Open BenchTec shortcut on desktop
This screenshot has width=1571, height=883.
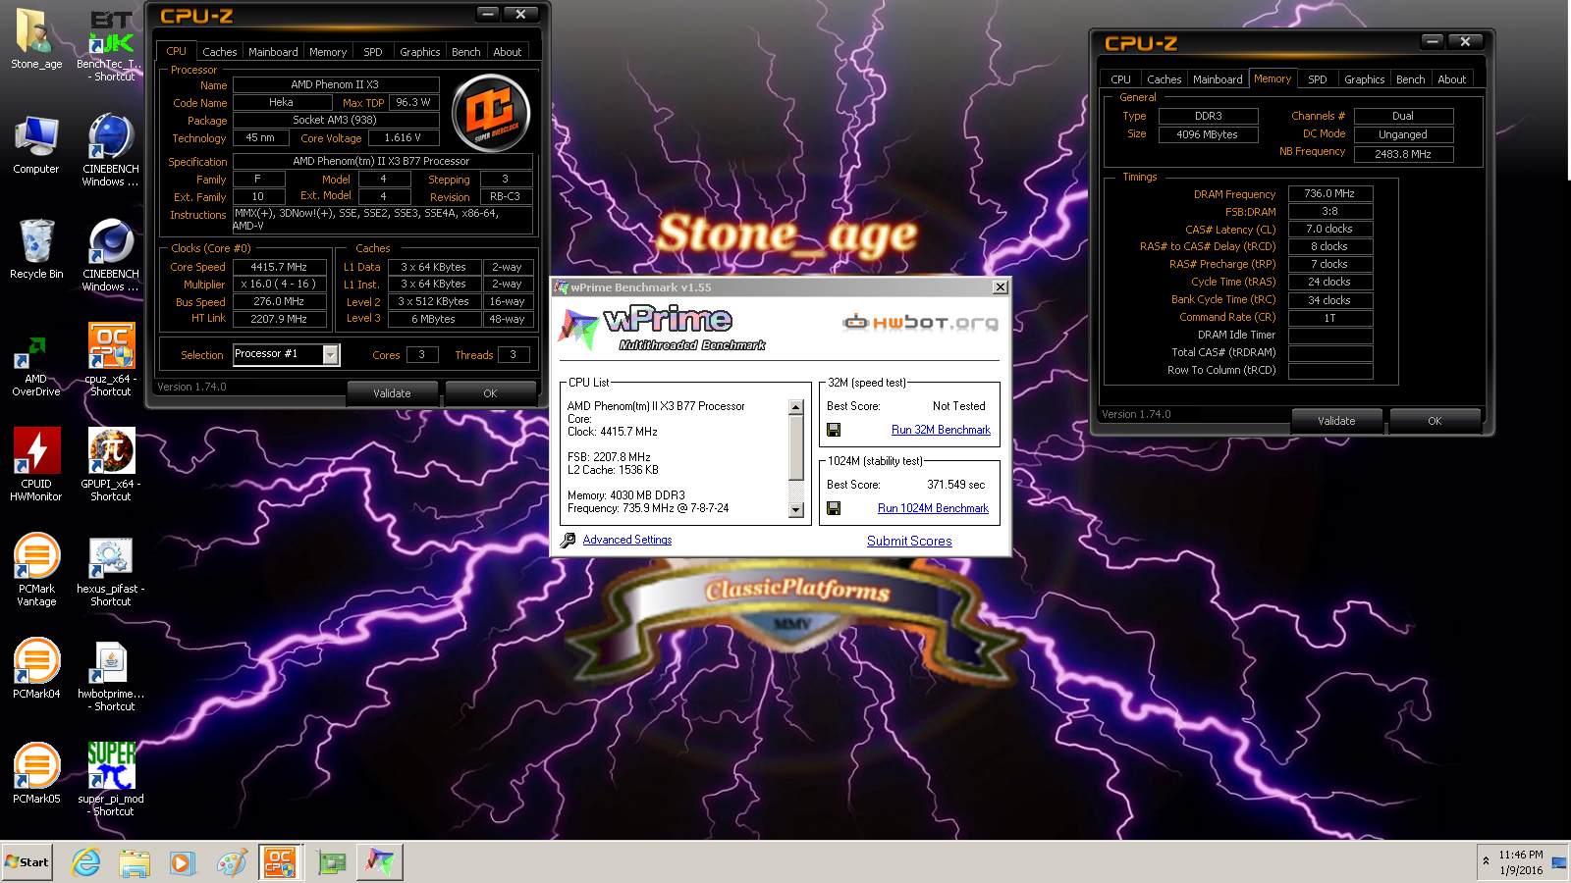(x=111, y=44)
